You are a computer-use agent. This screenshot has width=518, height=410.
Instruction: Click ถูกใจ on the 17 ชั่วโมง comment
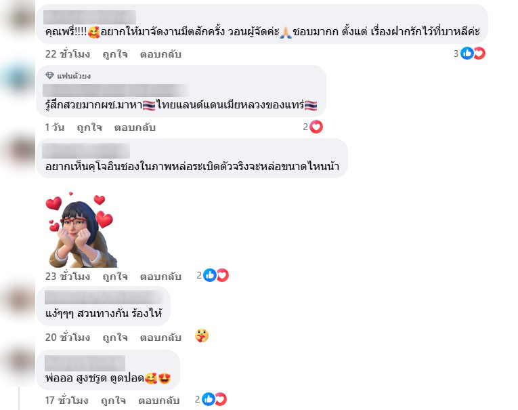tap(113, 401)
